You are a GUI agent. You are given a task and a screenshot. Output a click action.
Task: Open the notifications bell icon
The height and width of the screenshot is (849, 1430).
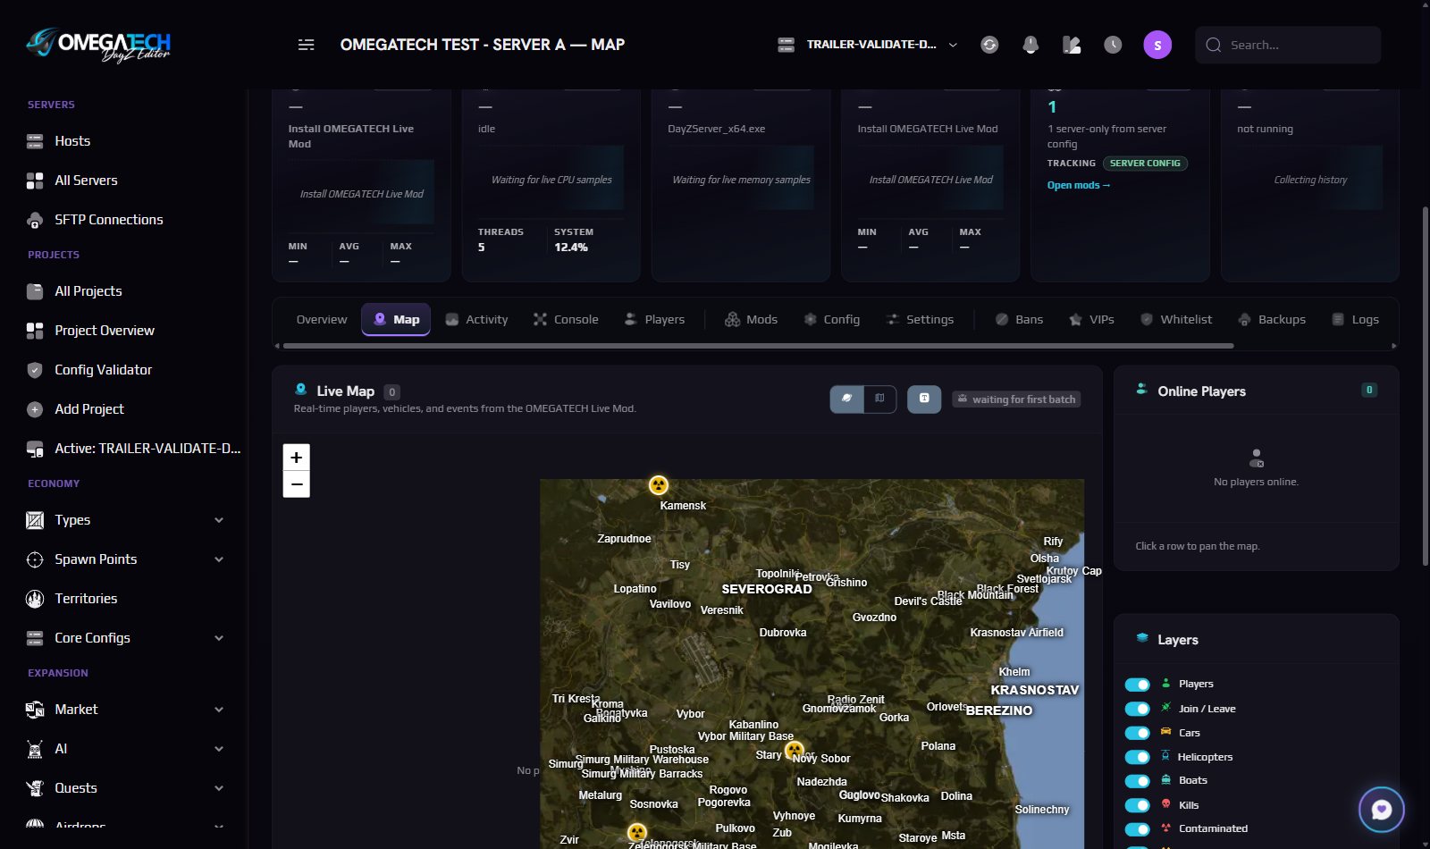click(1030, 45)
